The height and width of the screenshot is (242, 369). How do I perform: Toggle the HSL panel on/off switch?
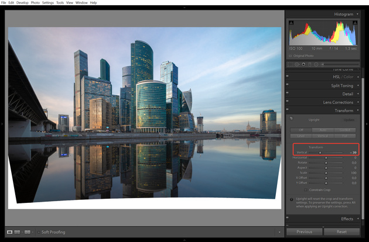pyautogui.click(x=288, y=76)
